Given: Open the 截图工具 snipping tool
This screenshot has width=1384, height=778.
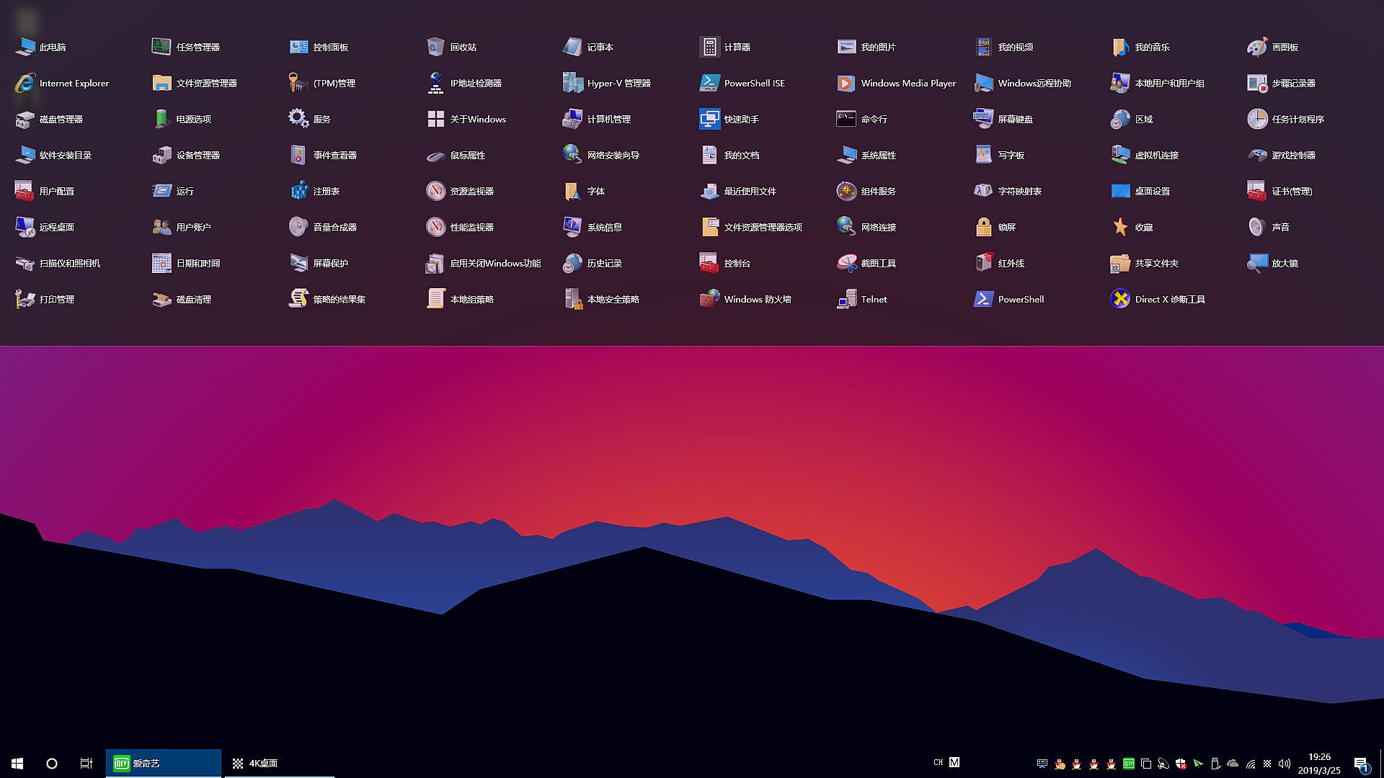Looking at the screenshot, I should [846, 263].
